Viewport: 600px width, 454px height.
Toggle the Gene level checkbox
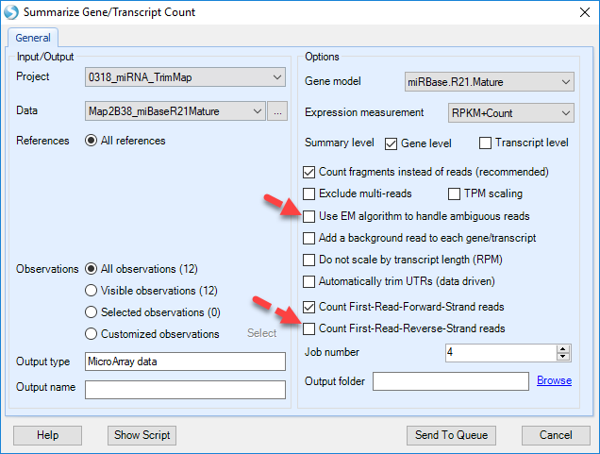pyautogui.click(x=391, y=143)
